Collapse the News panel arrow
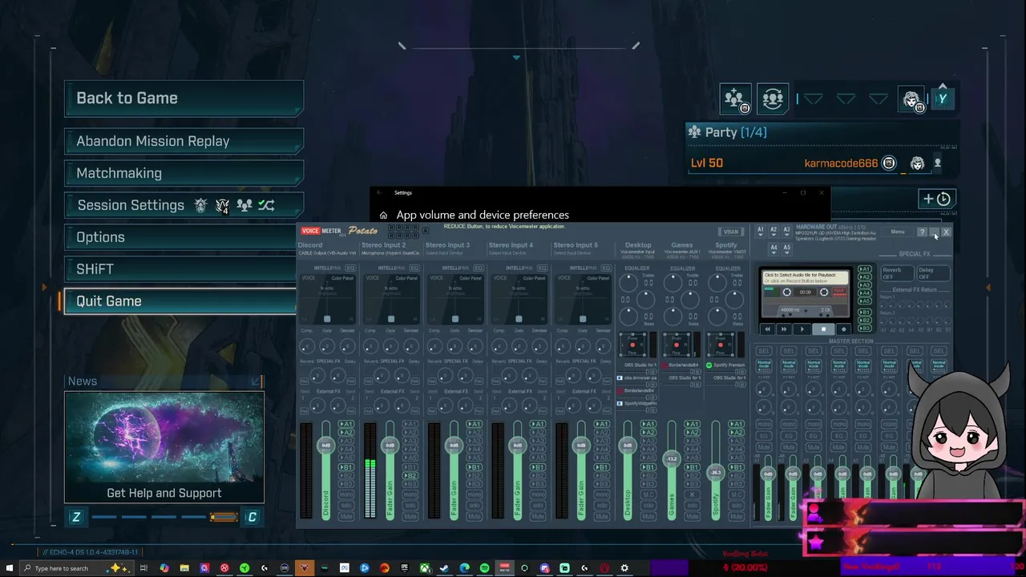The image size is (1026, 577). coord(256,381)
